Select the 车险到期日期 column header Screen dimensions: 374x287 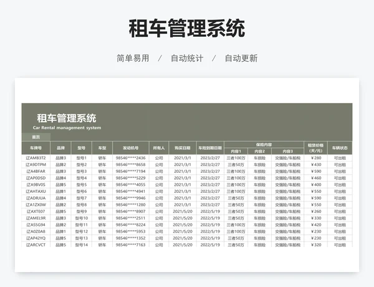click(210, 148)
